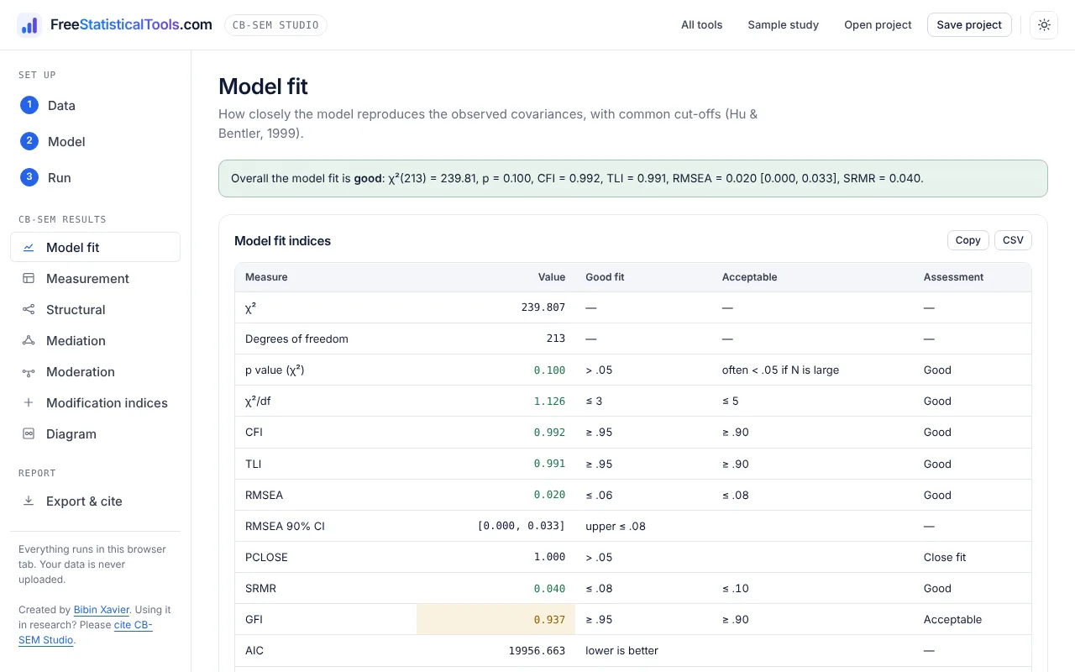Click the Model fit line chart icon
Screen dimensions: 1075x672
[x=29, y=248]
